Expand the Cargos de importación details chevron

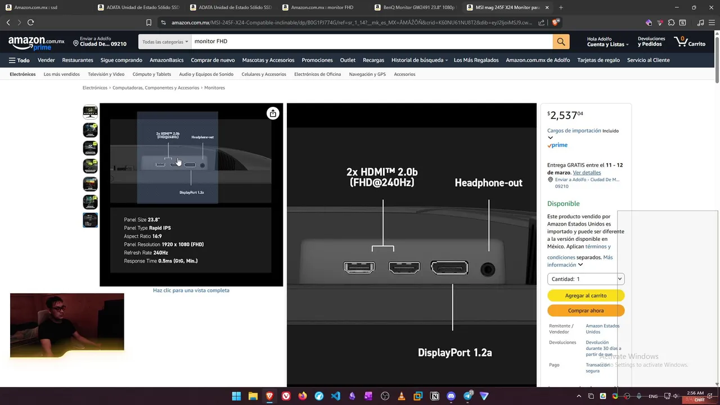coord(550,138)
